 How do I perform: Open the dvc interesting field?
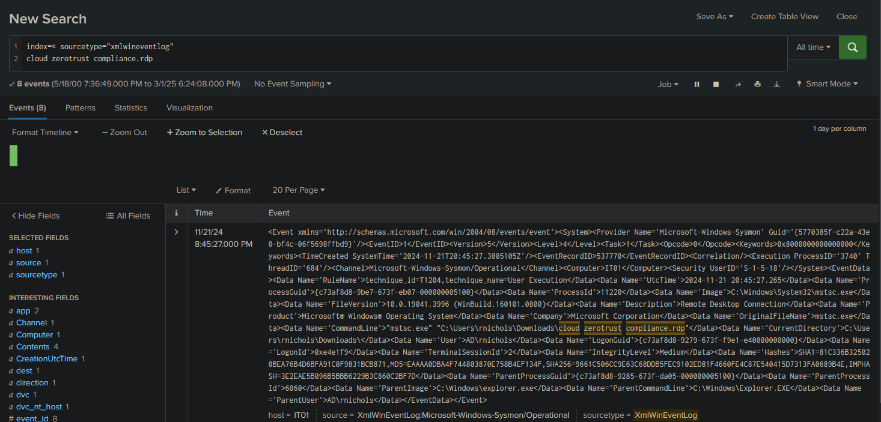[23, 394]
